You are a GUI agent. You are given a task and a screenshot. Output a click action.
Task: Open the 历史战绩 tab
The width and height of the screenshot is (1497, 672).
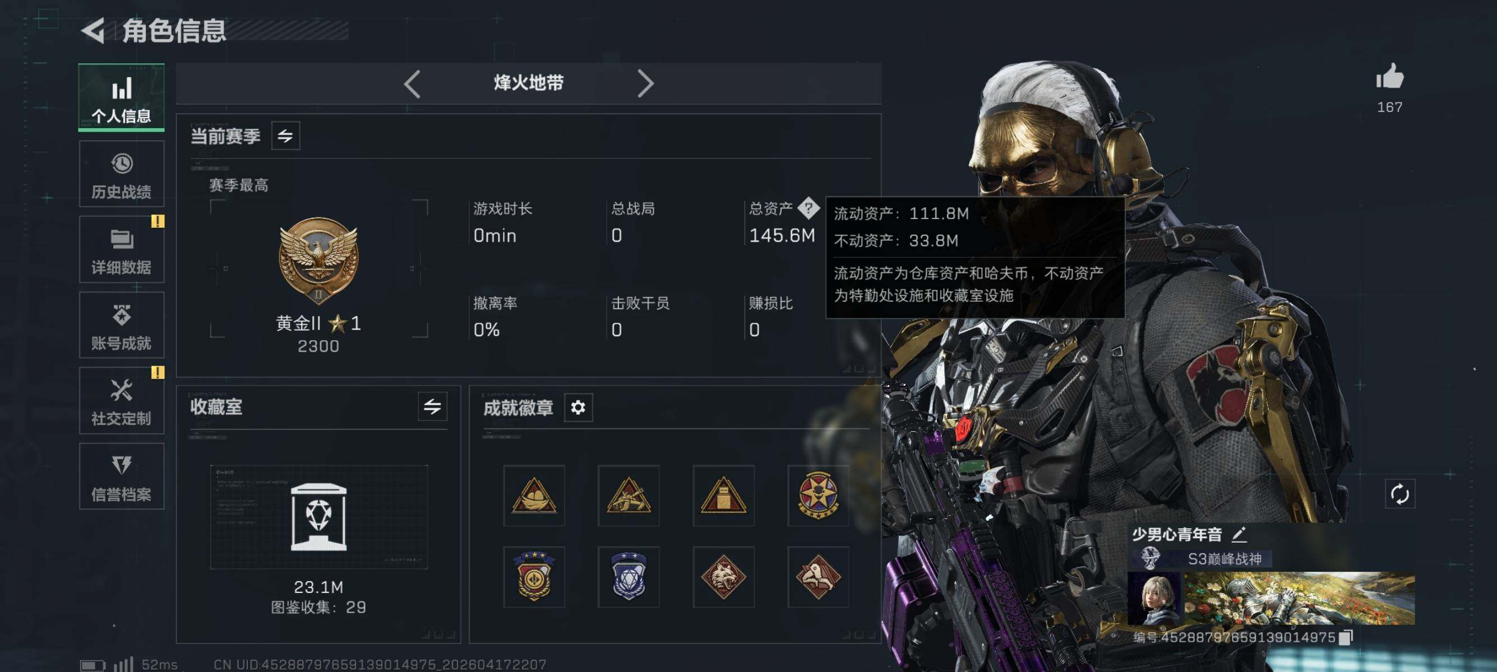[x=122, y=174]
